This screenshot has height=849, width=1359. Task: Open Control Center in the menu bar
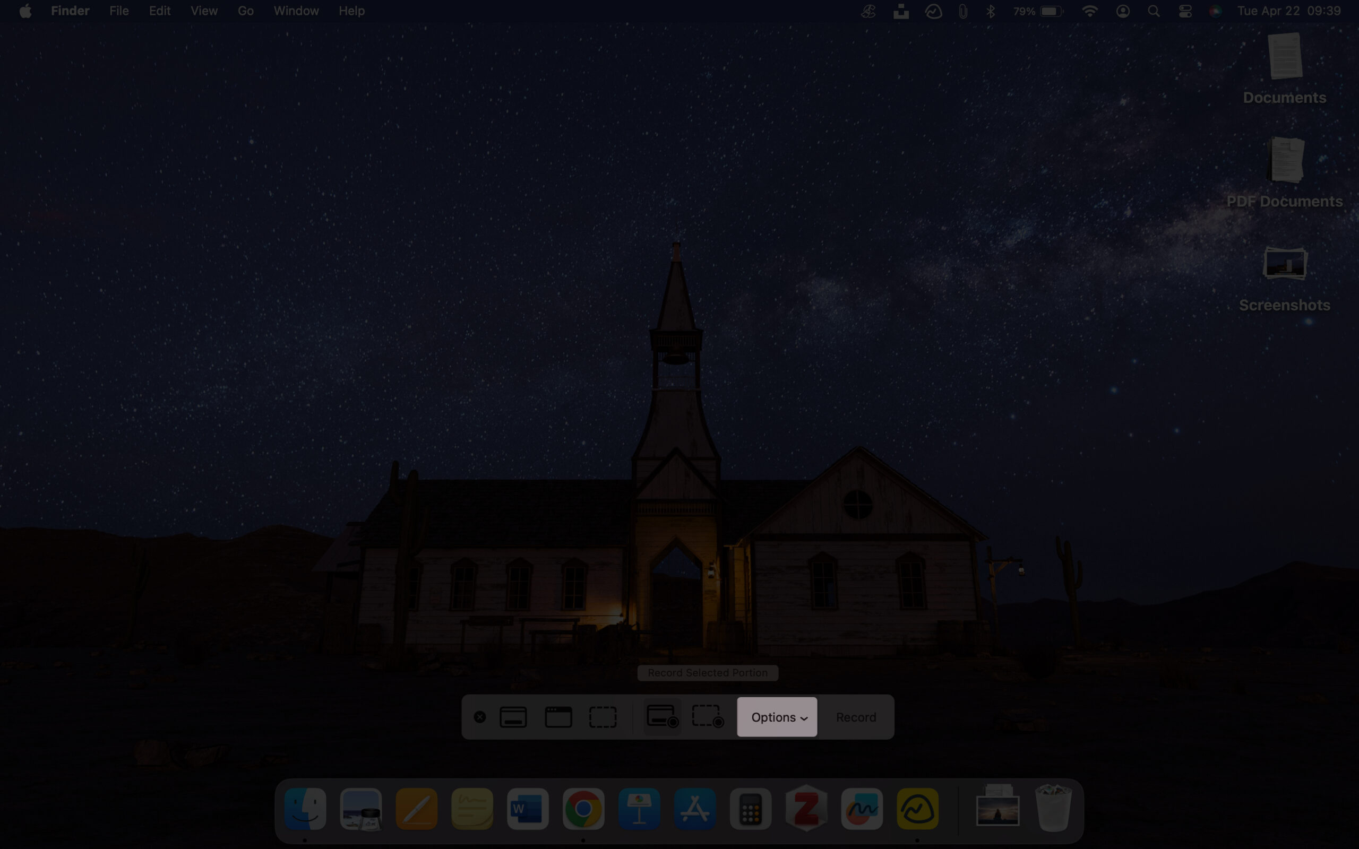pos(1185,10)
